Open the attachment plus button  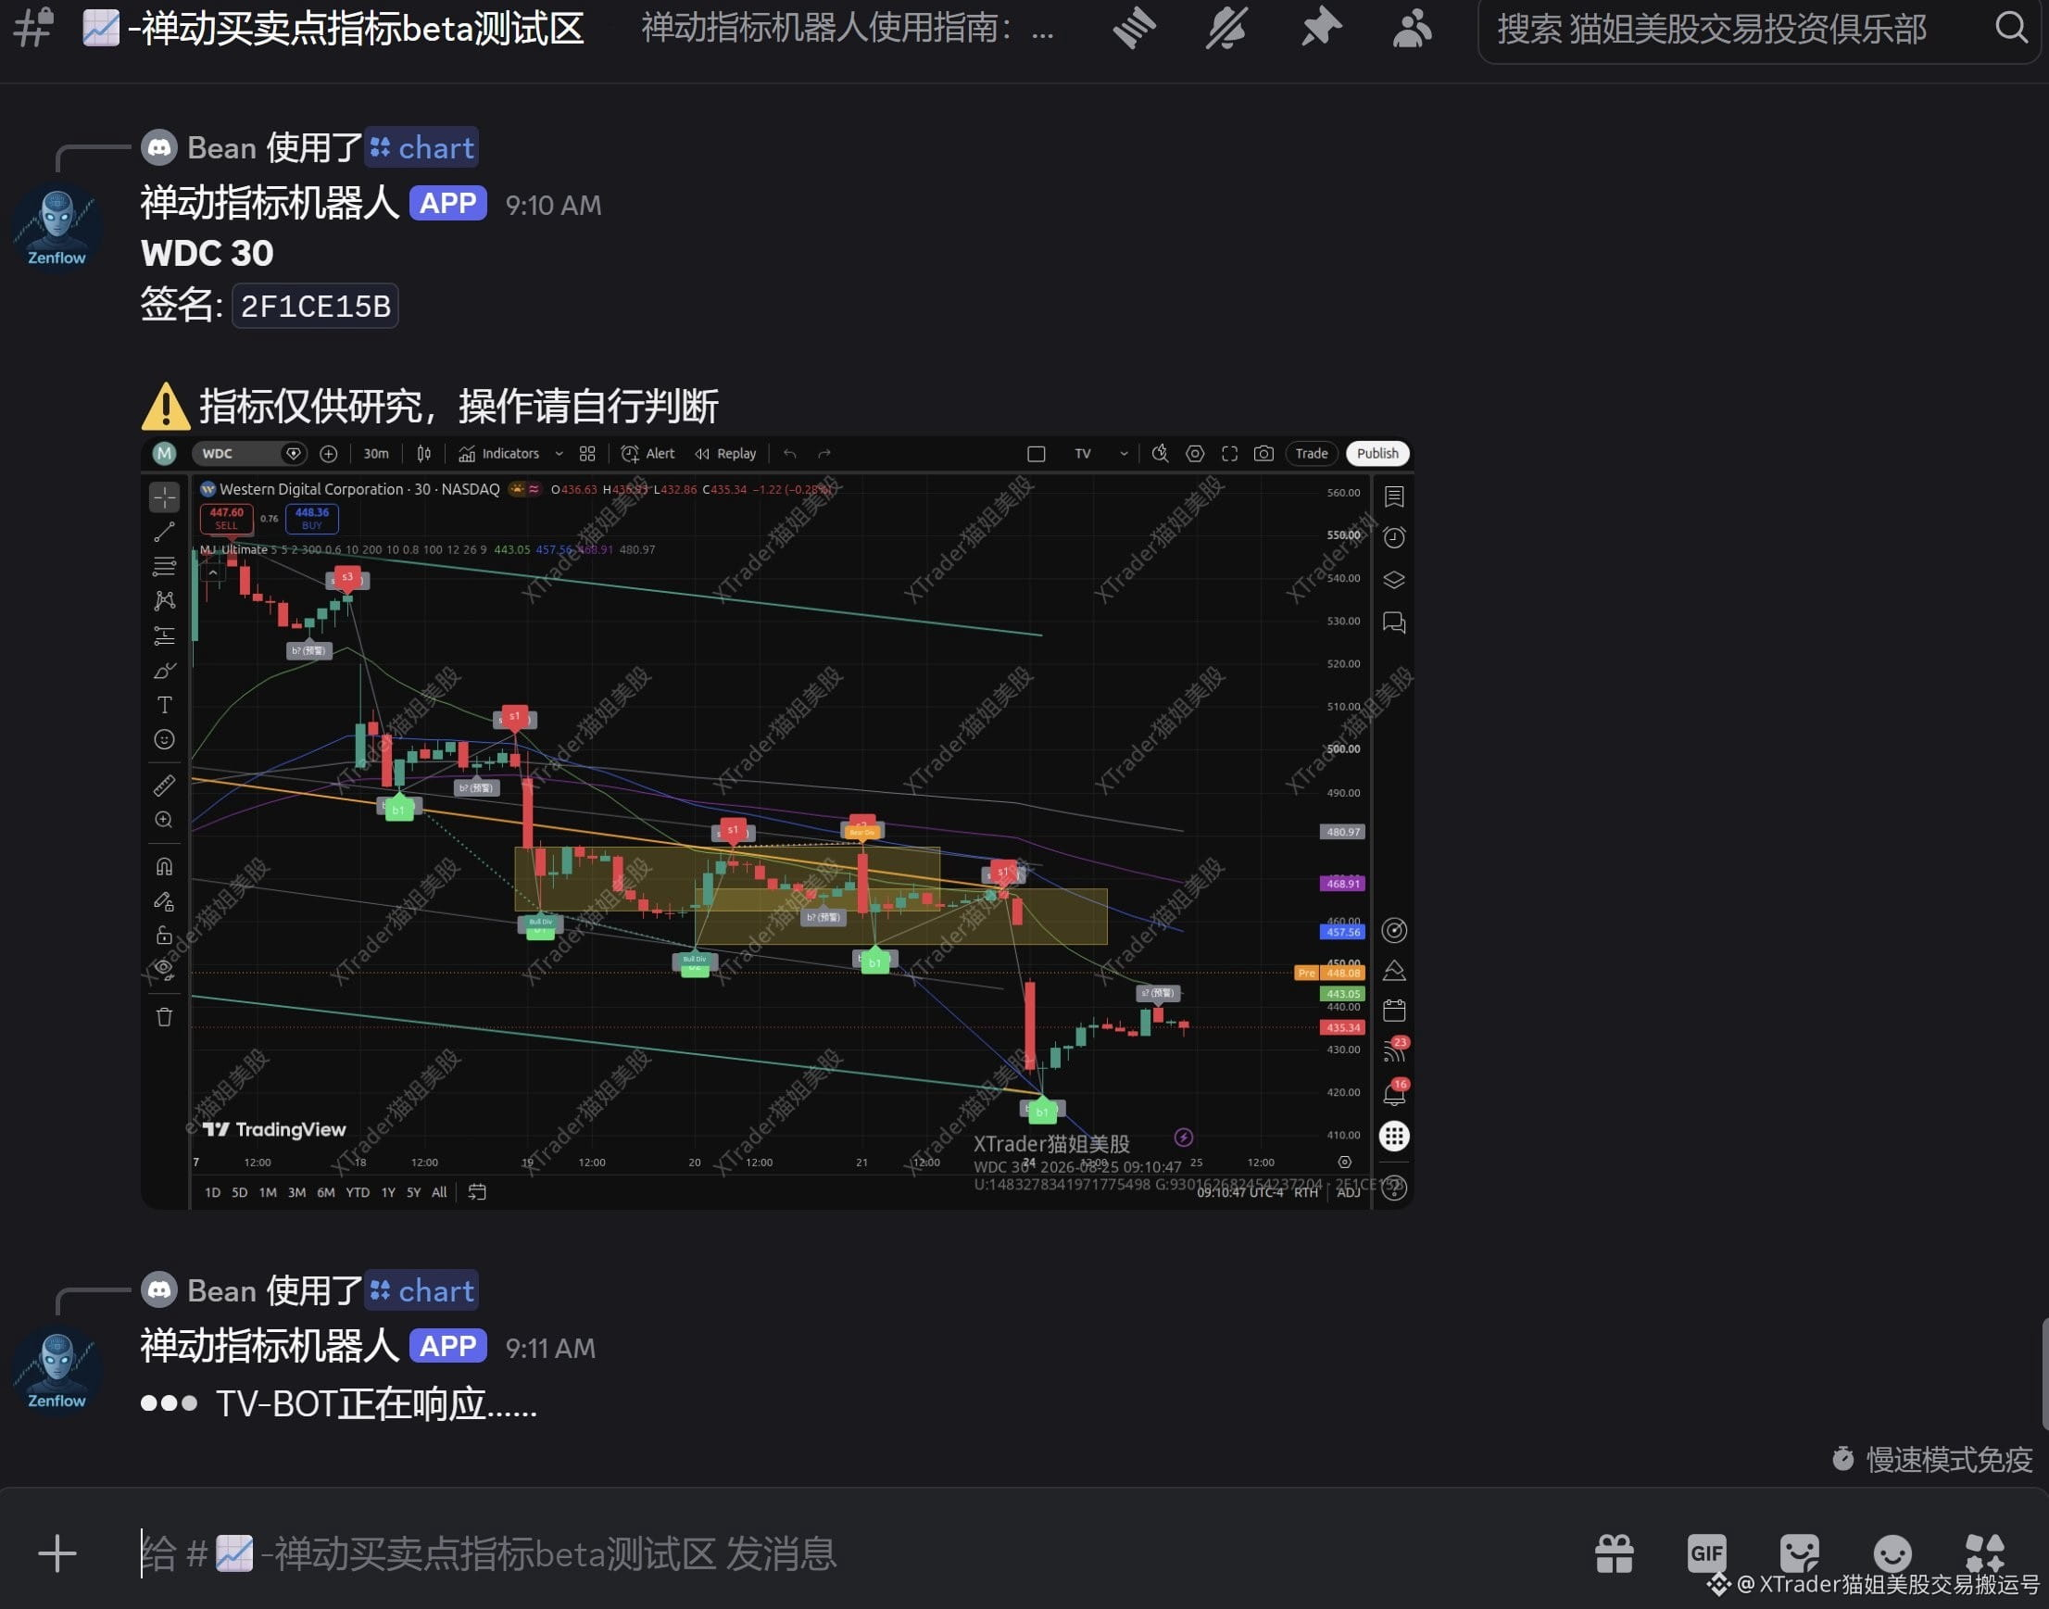(57, 1553)
